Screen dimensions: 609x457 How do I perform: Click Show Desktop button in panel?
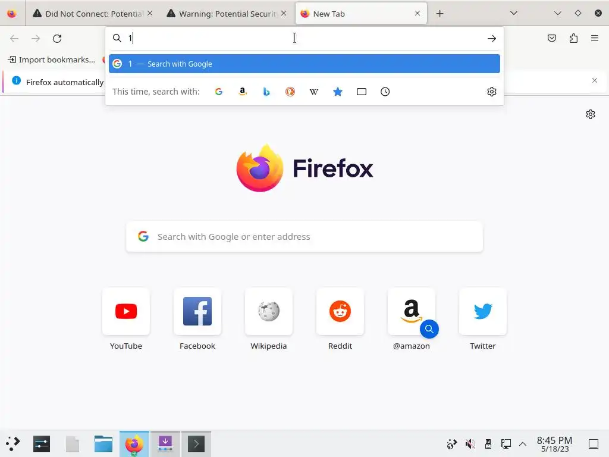click(594, 444)
